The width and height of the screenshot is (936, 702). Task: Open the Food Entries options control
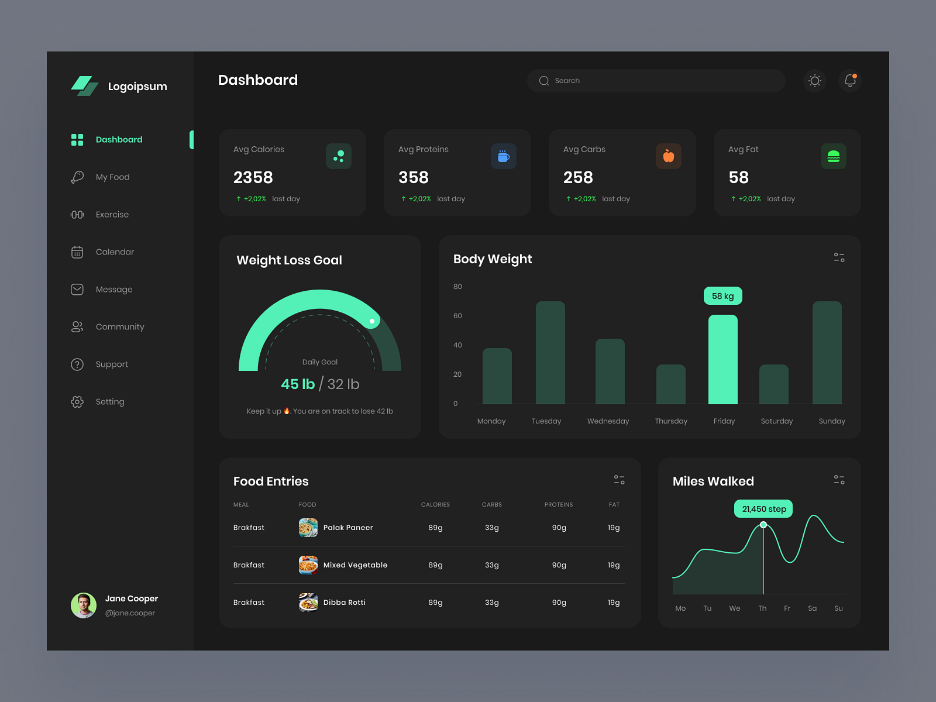pyautogui.click(x=620, y=479)
